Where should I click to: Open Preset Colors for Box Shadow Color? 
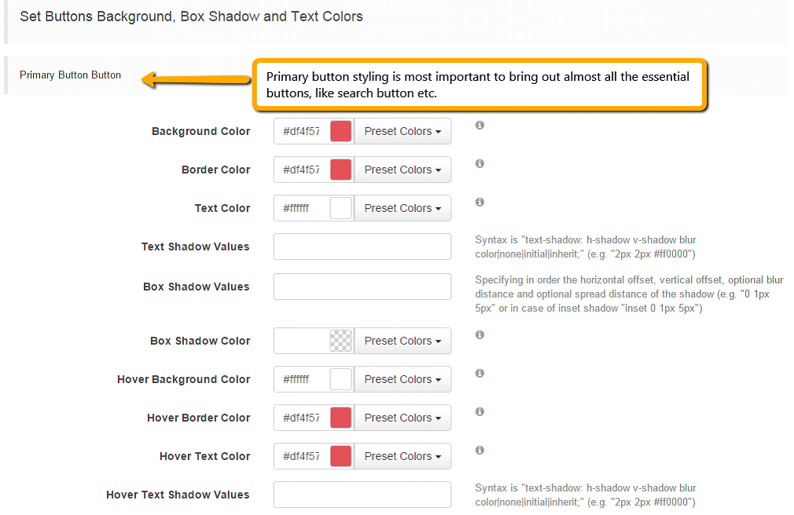[403, 341]
